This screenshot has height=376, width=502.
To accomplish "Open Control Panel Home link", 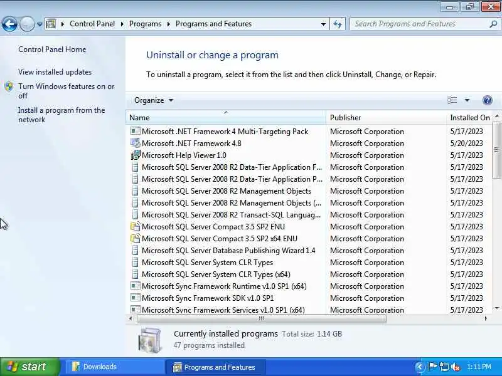I will coord(52,50).
